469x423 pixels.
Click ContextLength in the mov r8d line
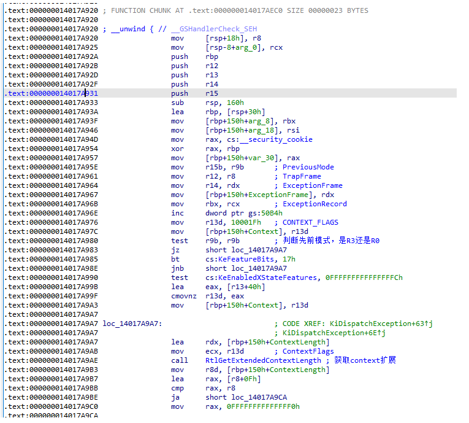(x=297, y=370)
